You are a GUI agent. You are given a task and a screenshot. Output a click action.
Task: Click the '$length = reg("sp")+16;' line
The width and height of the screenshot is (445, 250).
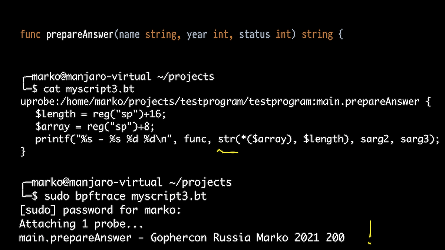[100, 114]
